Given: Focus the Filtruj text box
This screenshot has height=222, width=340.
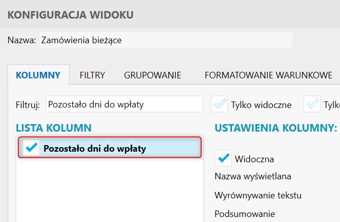Looking at the screenshot, I should tap(124, 104).
